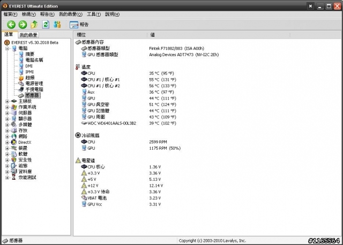This screenshot has width=343, height=245.
Task: Collapse the 電腦 tree node
Action: [x=7, y=48]
